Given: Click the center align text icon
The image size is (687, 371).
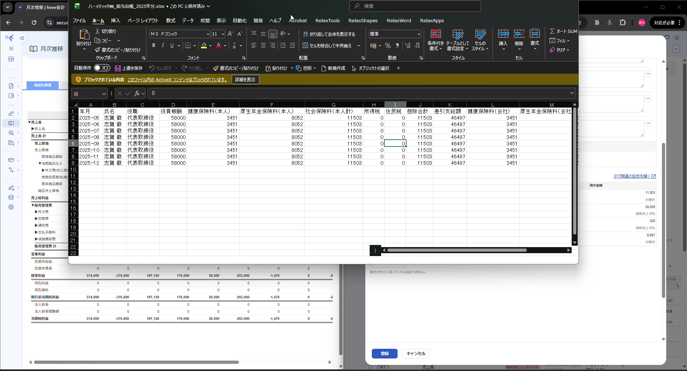Looking at the screenshot, I should click(263, 45).
